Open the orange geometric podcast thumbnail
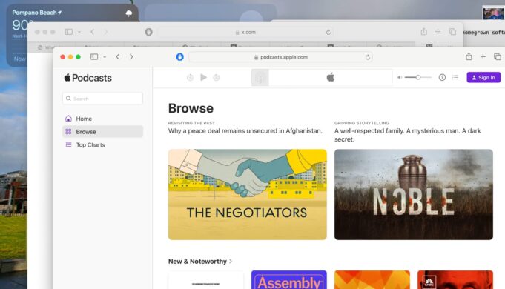Screen dimensions: 505x289 click(x=372, y=279)
